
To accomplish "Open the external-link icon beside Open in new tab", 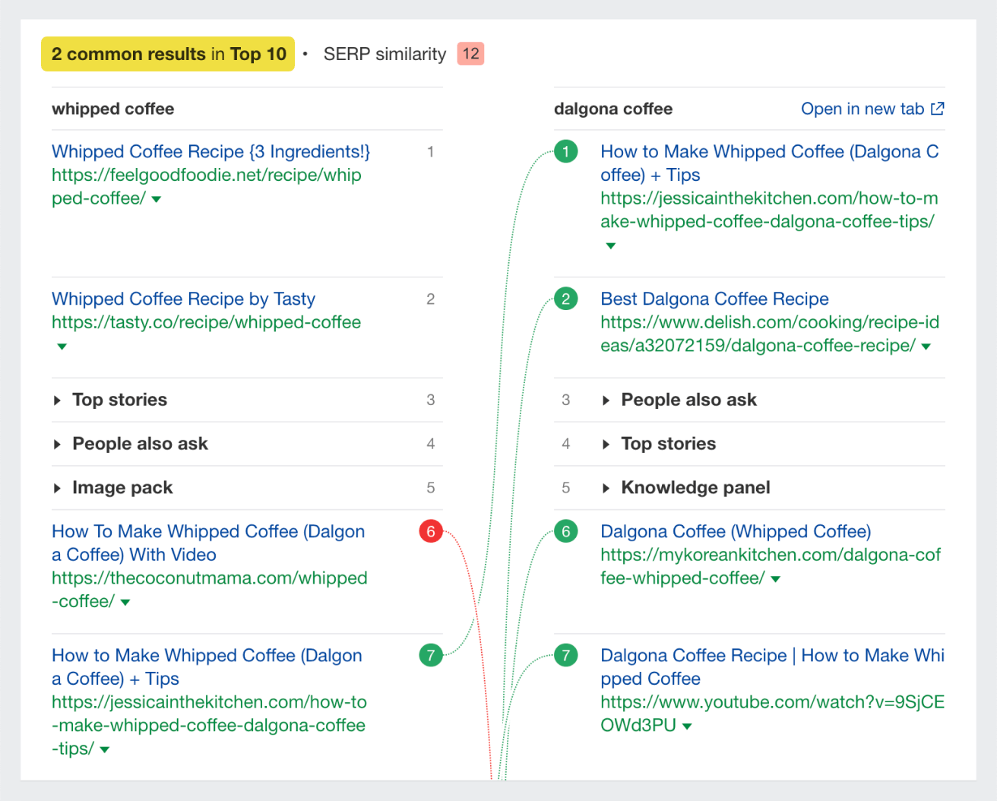I will 938,109.
